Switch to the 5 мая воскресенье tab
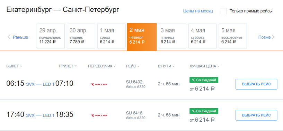Screen dimensions: 283x131 pos(233,36)
